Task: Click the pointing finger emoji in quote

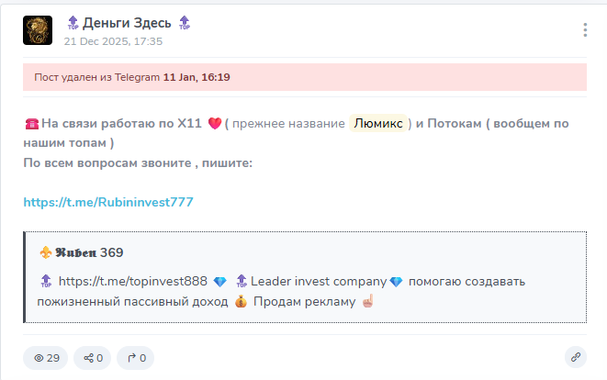Action: pos(367,301)
